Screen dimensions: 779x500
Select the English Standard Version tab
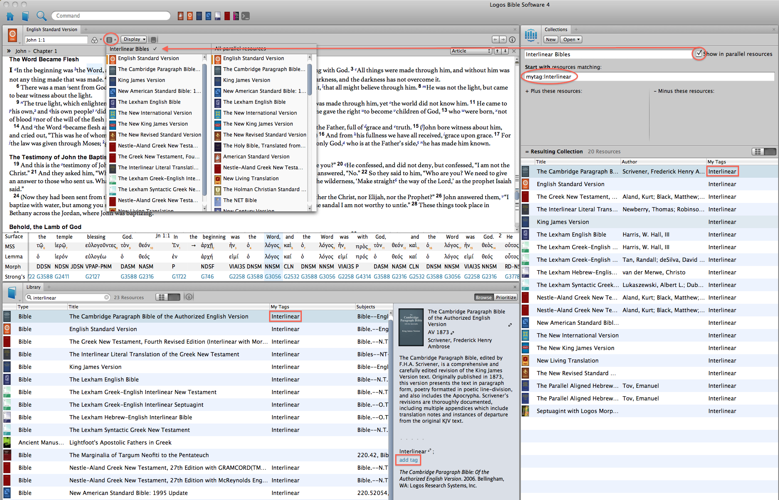52,29
